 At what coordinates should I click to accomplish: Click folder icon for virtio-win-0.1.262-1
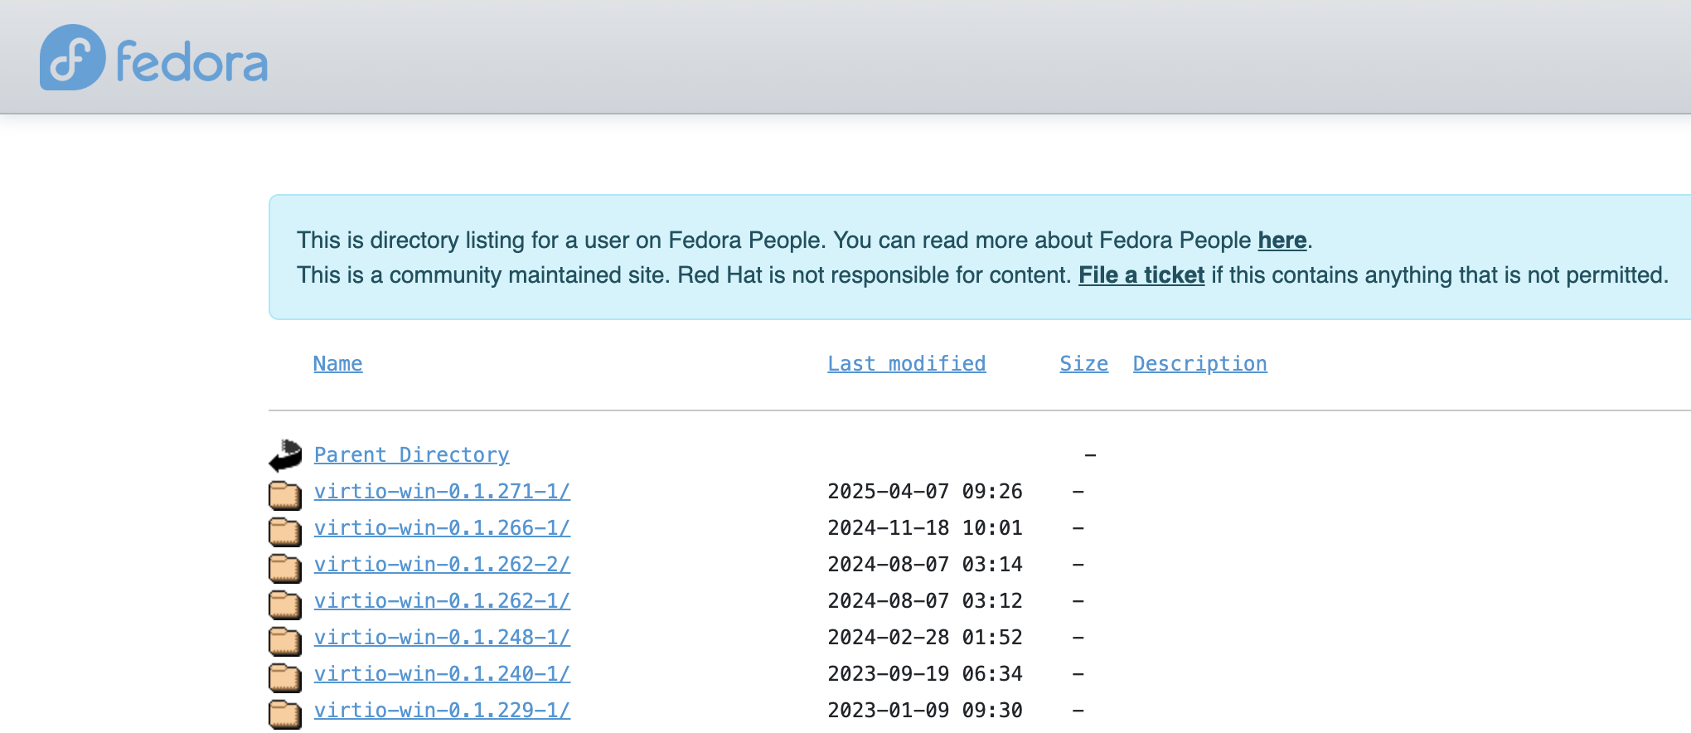click(284, 604)
